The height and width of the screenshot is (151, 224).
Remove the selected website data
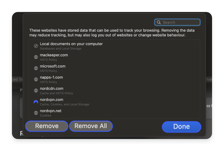[x=47, y=126]
